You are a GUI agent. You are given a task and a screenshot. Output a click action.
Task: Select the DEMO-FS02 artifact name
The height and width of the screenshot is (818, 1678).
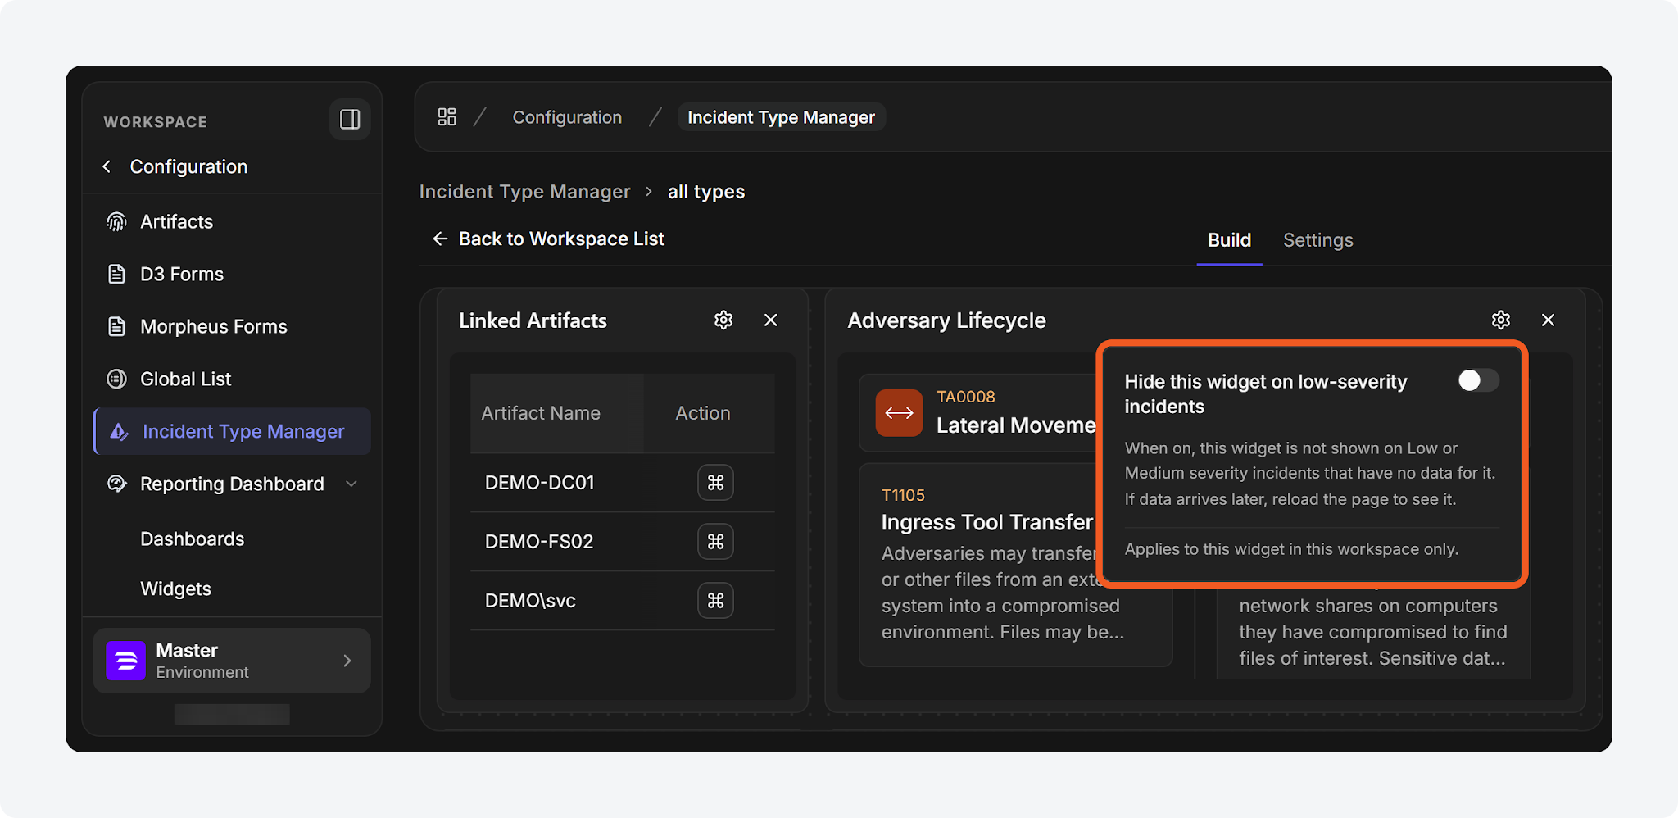pos(539,542)
